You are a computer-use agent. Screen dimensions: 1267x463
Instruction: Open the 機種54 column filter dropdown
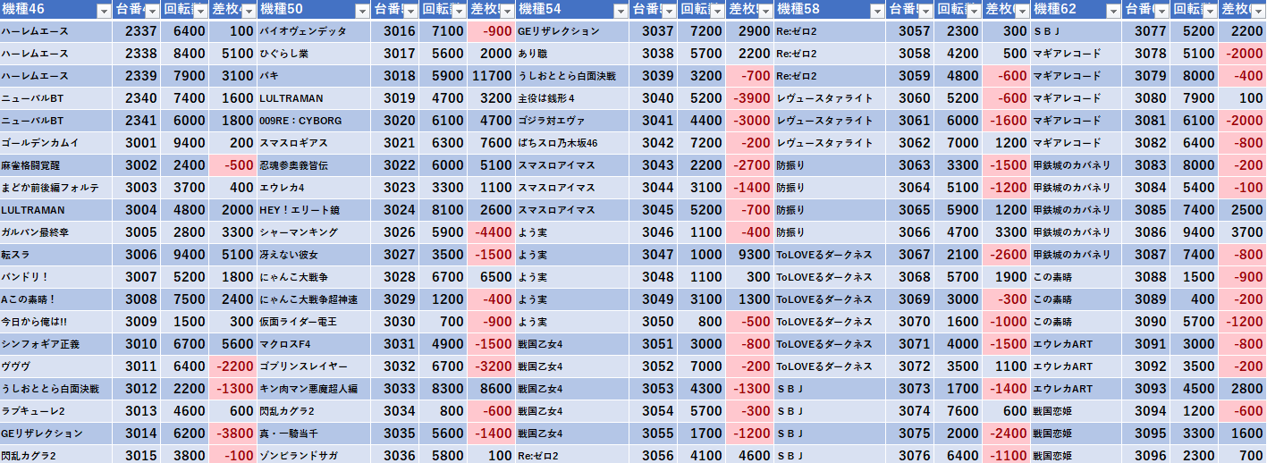click(x=621, y=11)
